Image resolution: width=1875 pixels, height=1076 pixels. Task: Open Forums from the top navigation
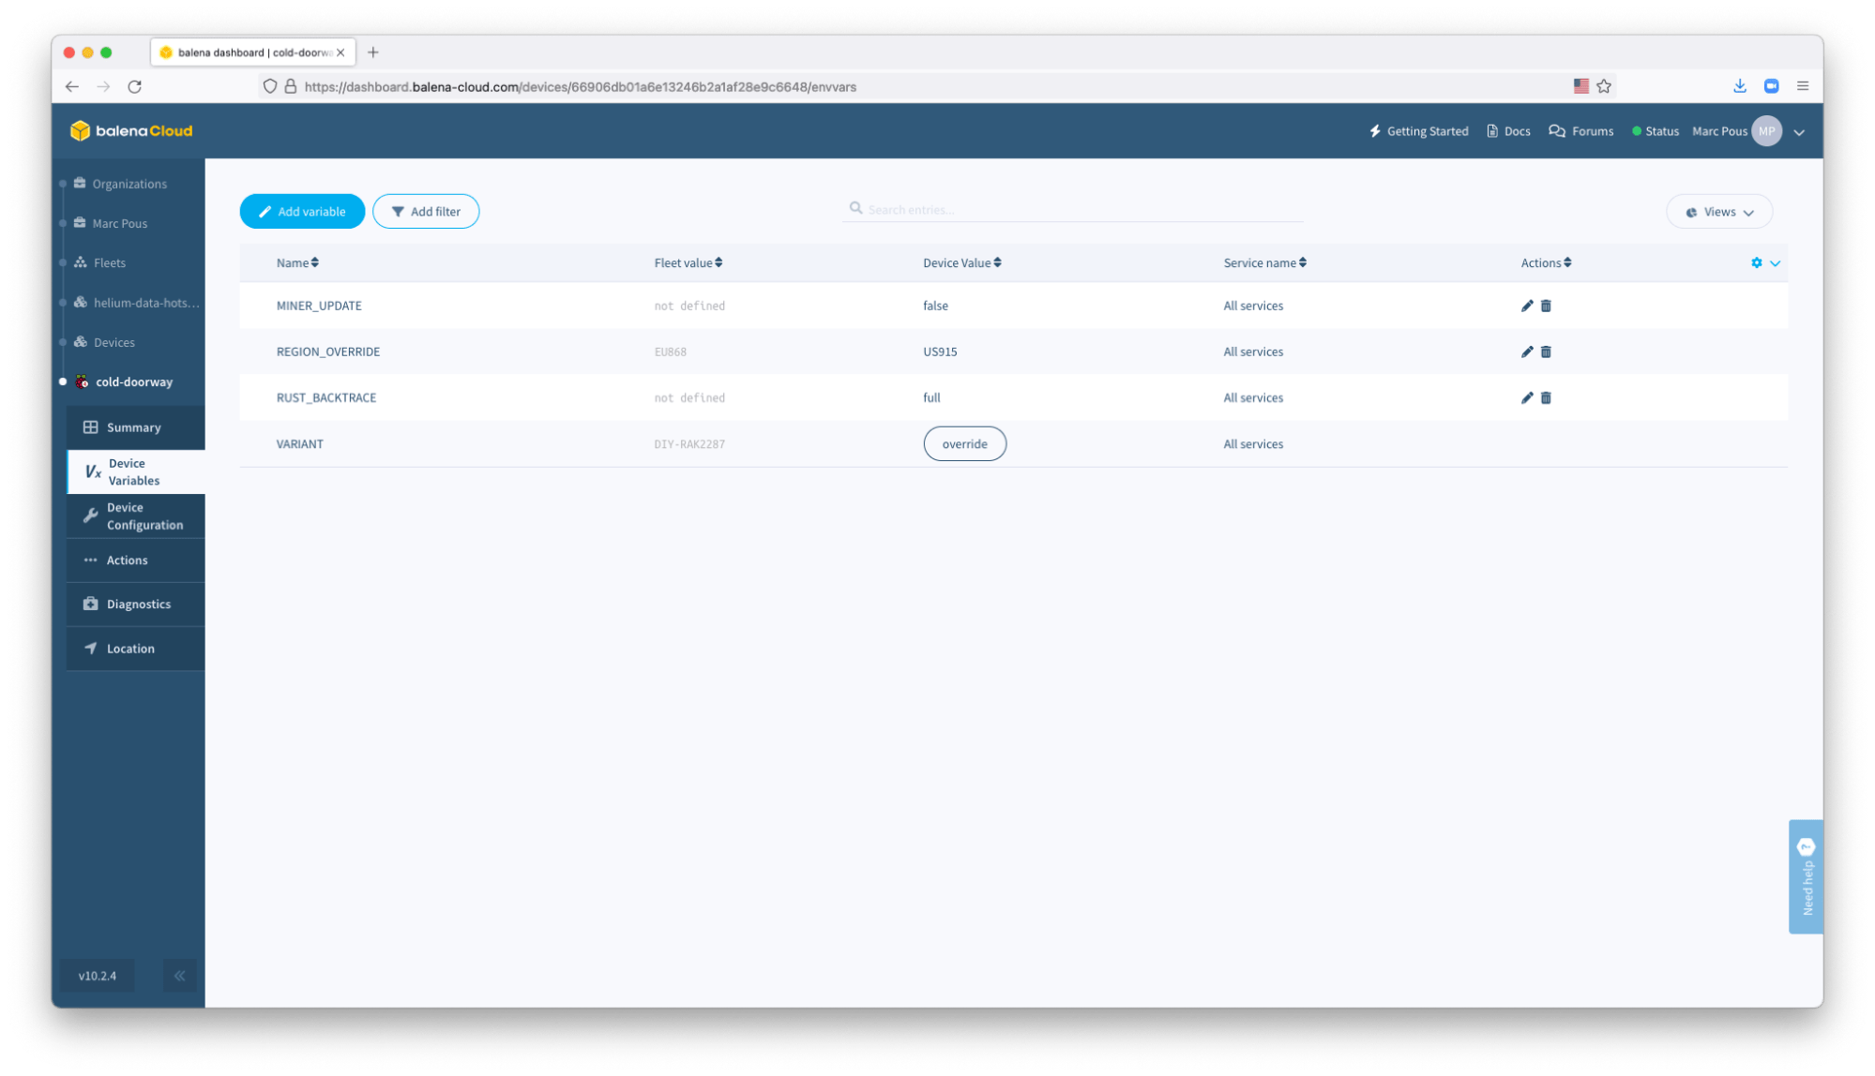pyautogui.click(x=1581, y=131)
